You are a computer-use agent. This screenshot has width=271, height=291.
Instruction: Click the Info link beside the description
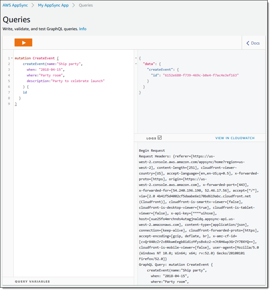pyautogui.click(x=83, y=29)
